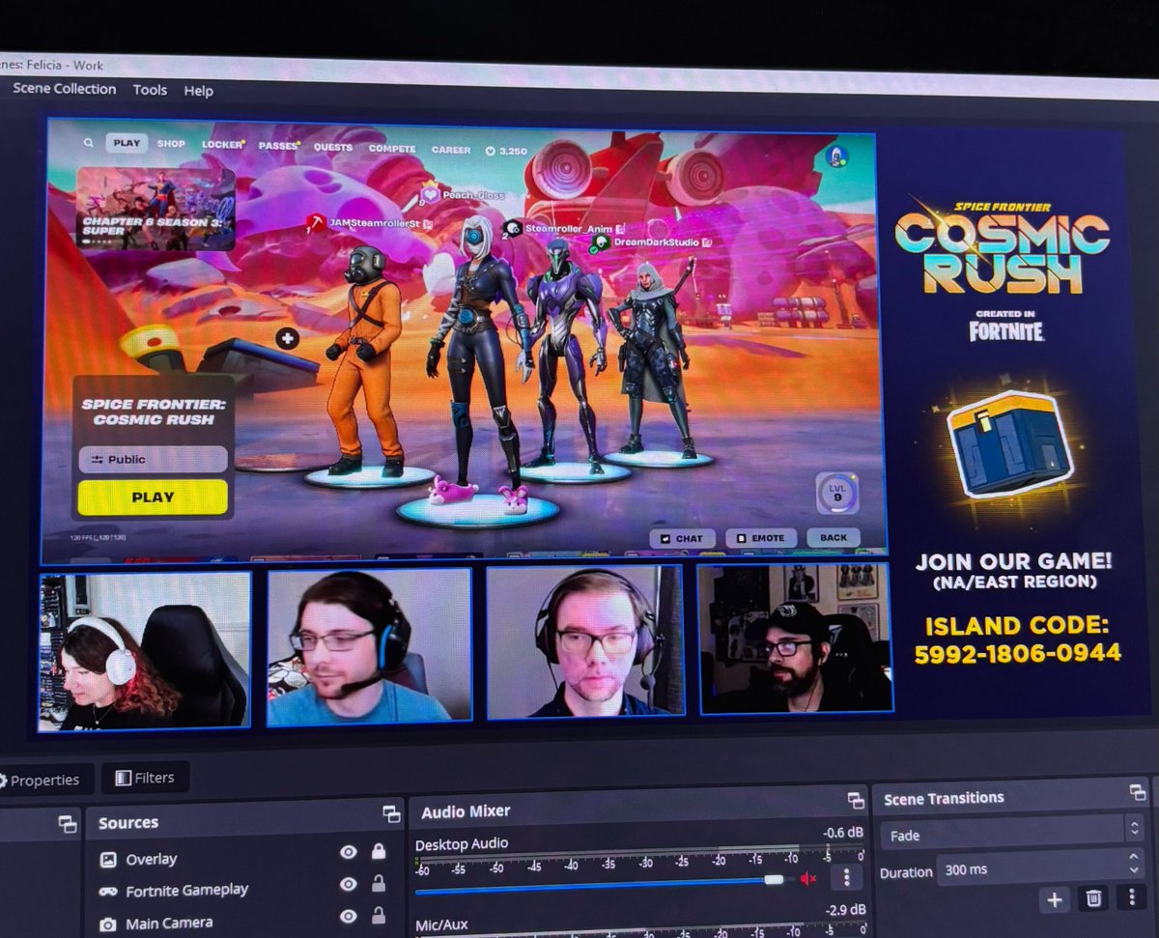Click the Fortnite search magnifier icon
Image resolution: width=1159 pixels, height=938 pixels.
click(89, 142)
